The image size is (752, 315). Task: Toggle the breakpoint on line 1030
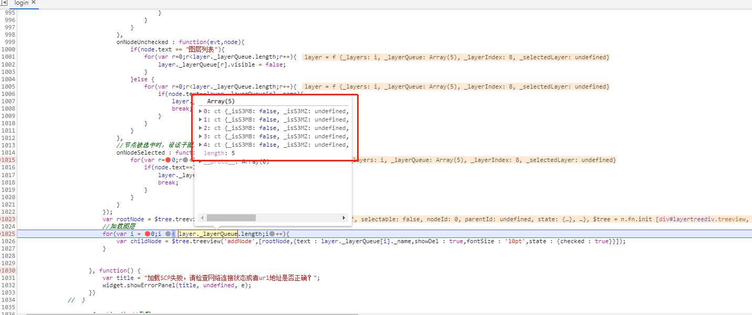8,270
